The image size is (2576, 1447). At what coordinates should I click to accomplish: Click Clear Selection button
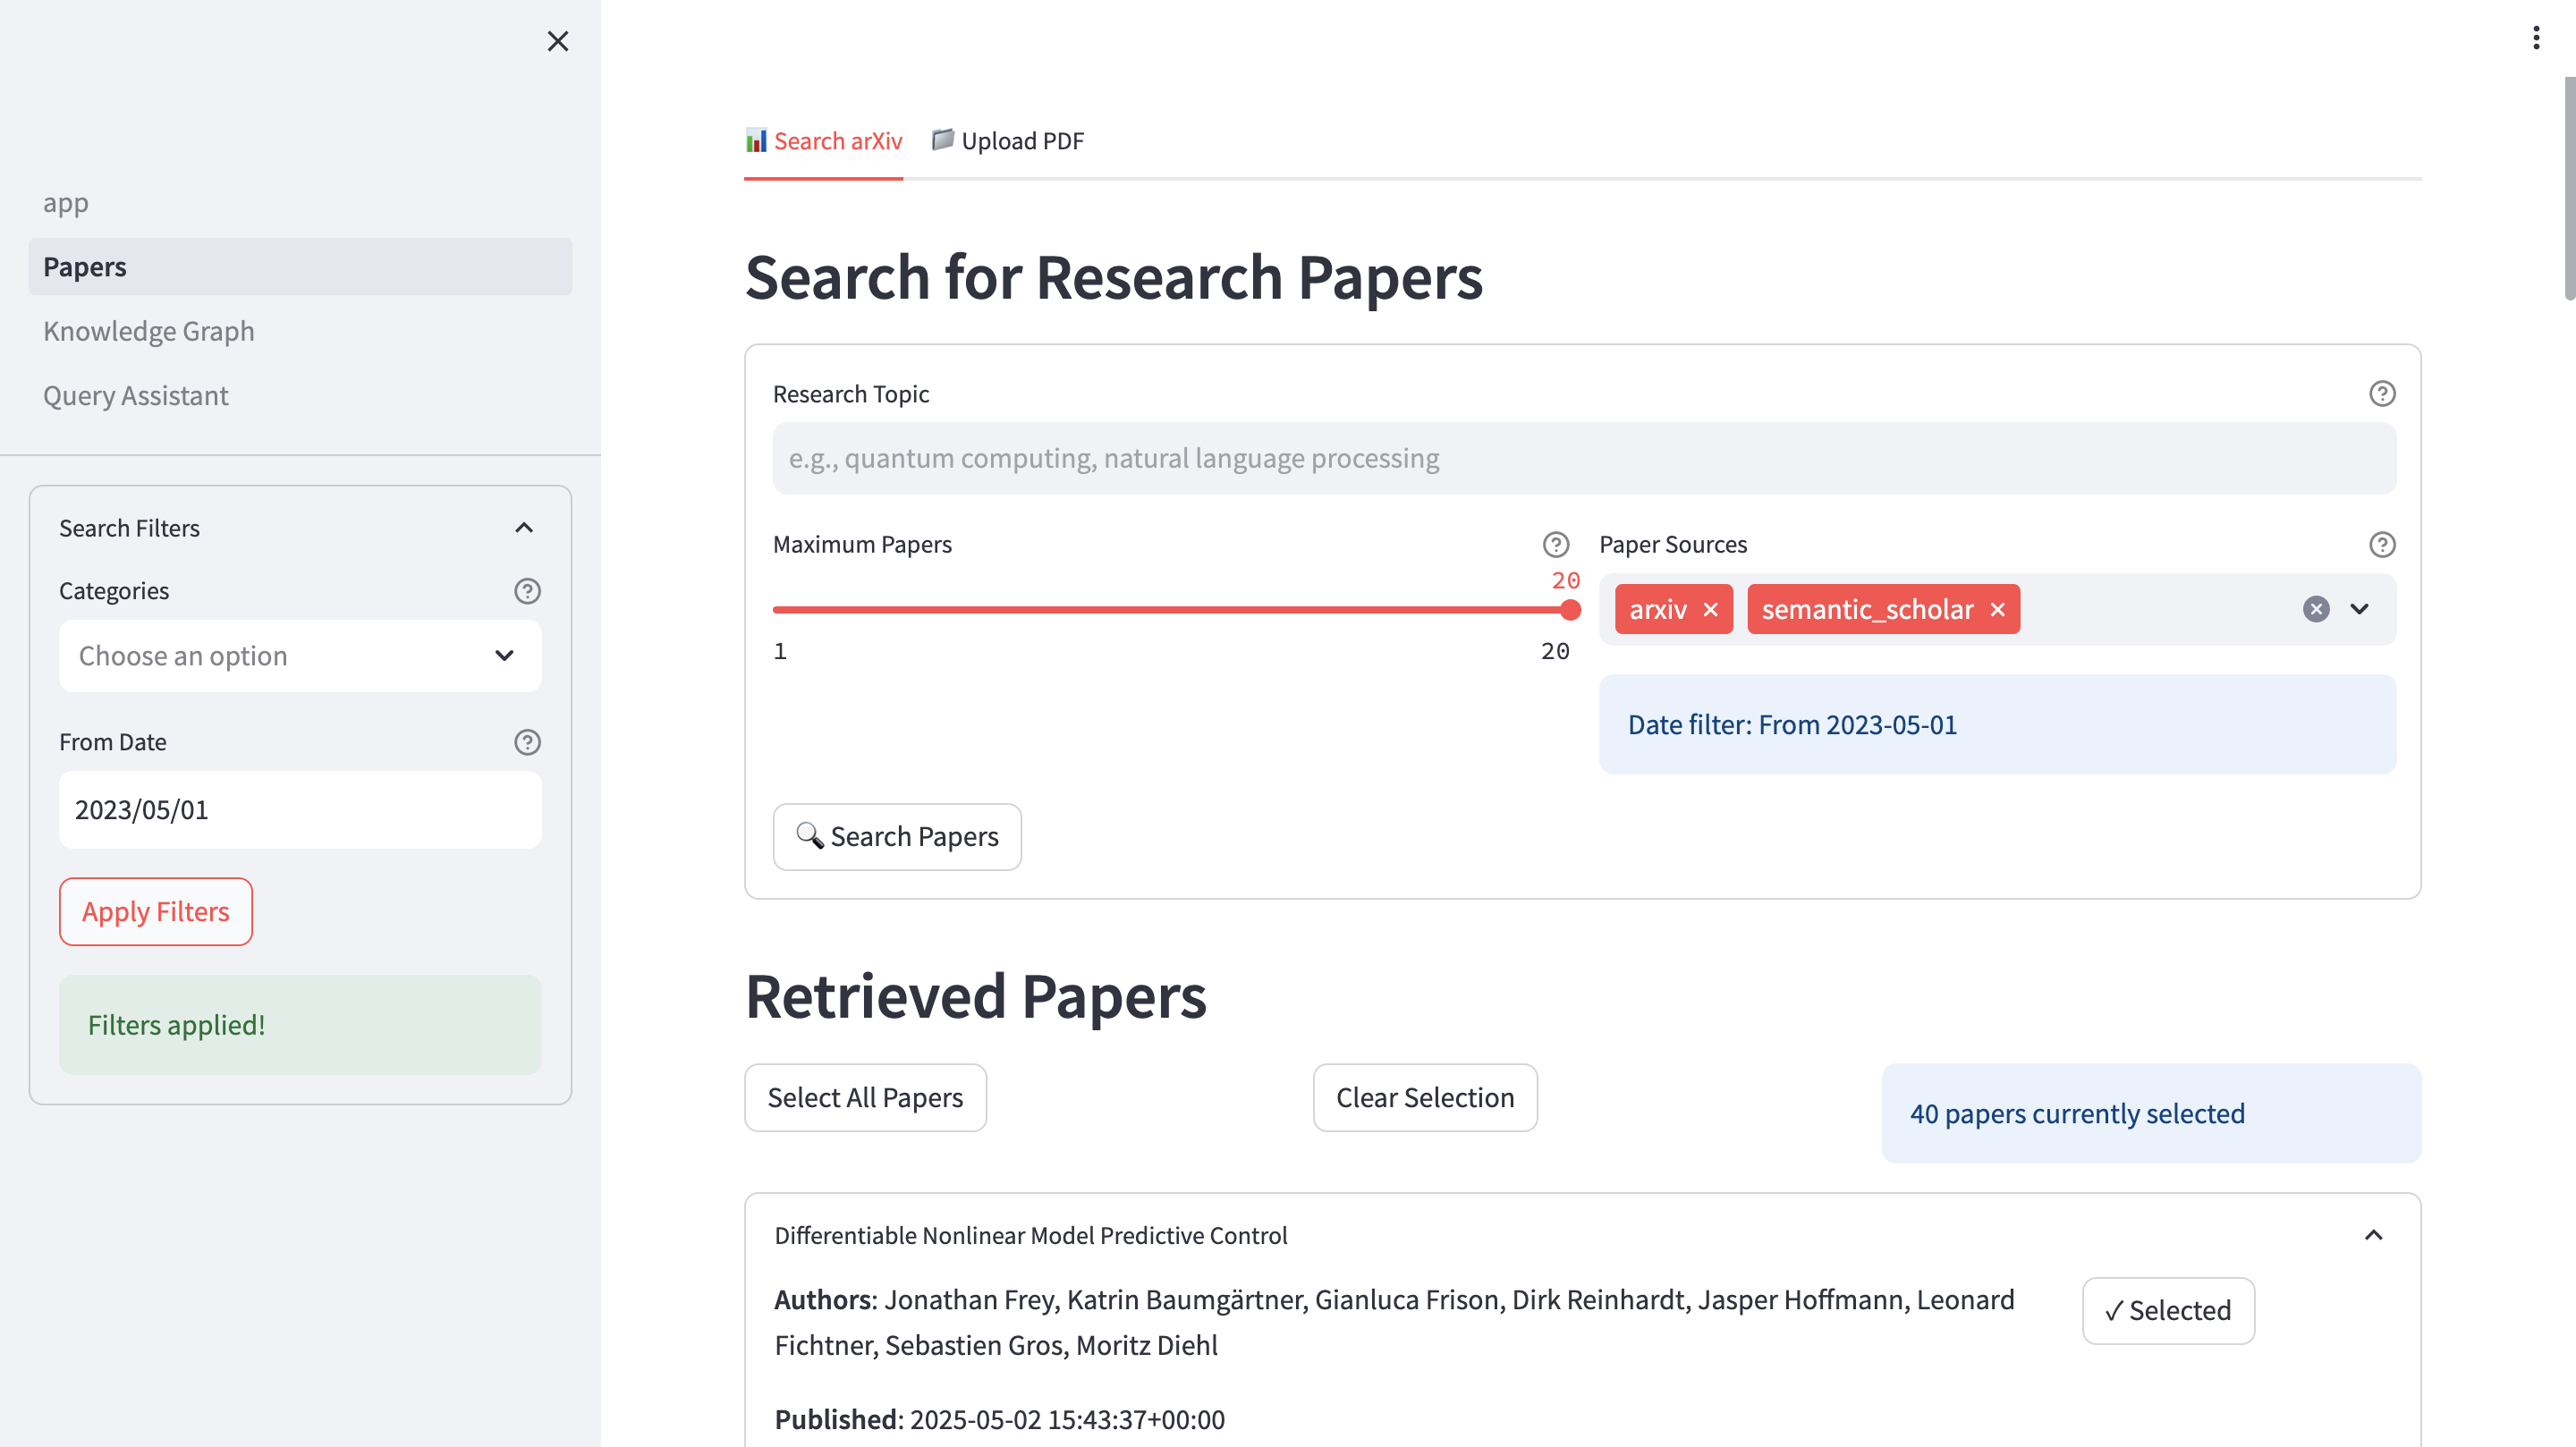click(1425, 1098)
